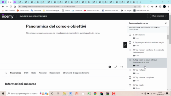Close the Contenuto del corso panel
The height and width of the screenshot is (96, 171).
[166, 23]
